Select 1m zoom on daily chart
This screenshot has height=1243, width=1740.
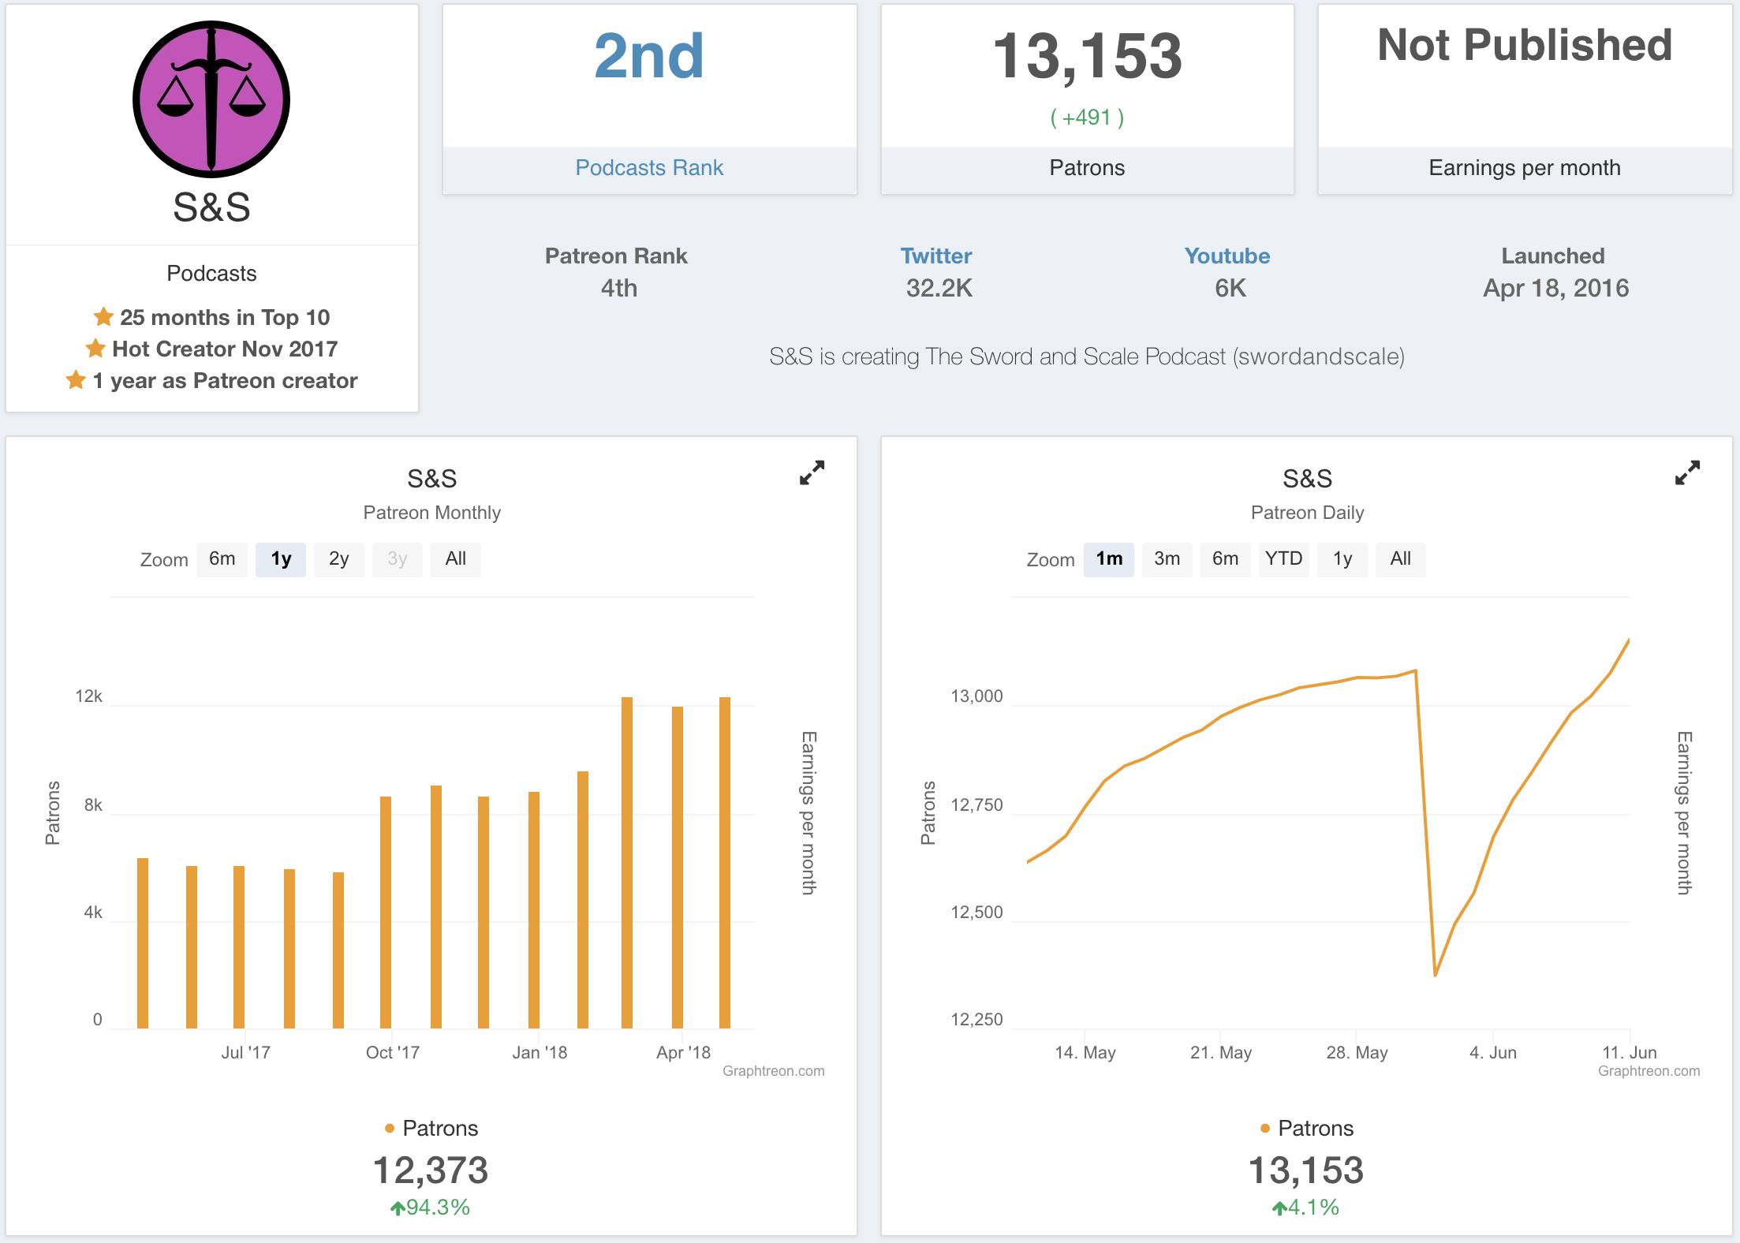point(1108,559)
